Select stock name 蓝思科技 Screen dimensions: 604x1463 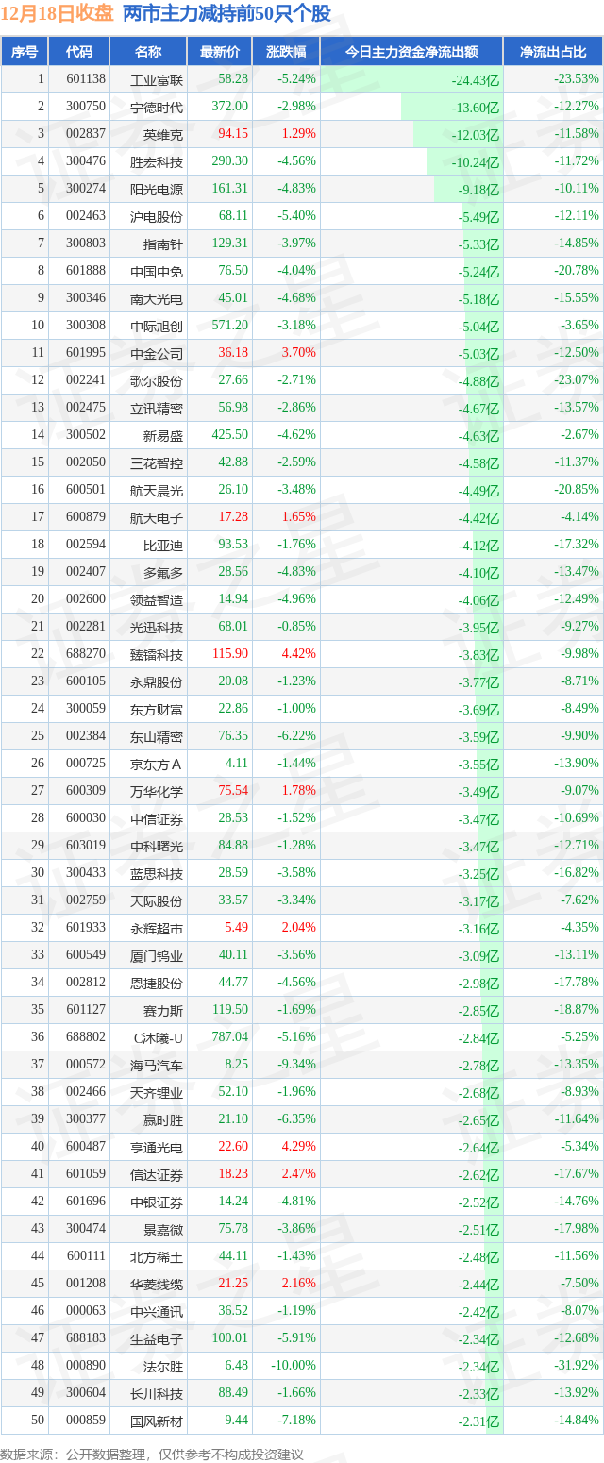pos(157,873)
